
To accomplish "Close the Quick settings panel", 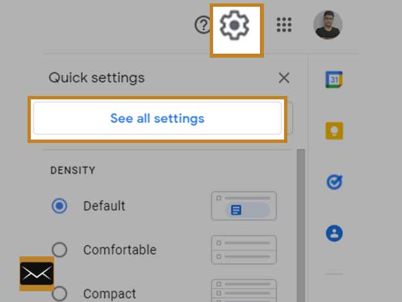I will [284, 78].
